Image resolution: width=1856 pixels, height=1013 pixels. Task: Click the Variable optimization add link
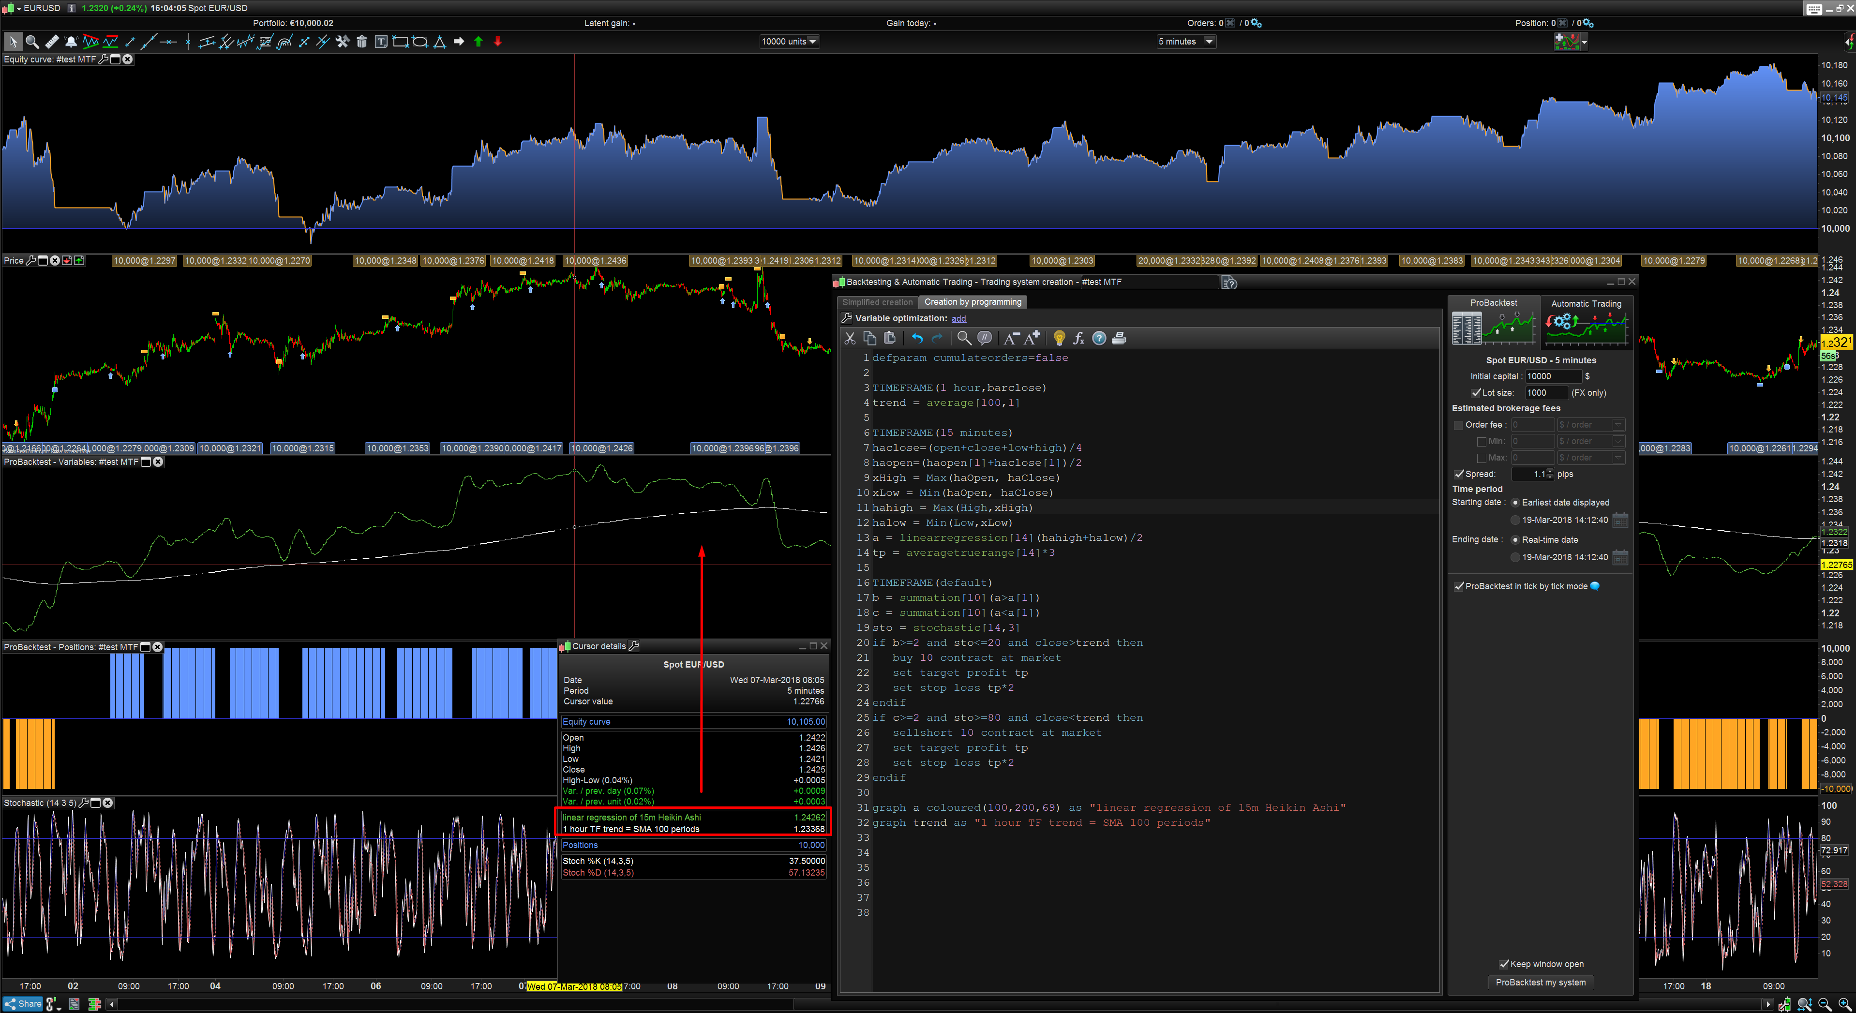958,318
